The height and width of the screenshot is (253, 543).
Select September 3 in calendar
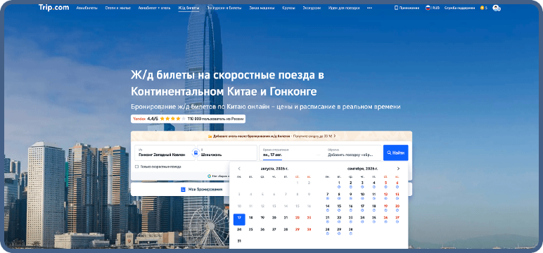pyautogui.click(x=362, y=184)
